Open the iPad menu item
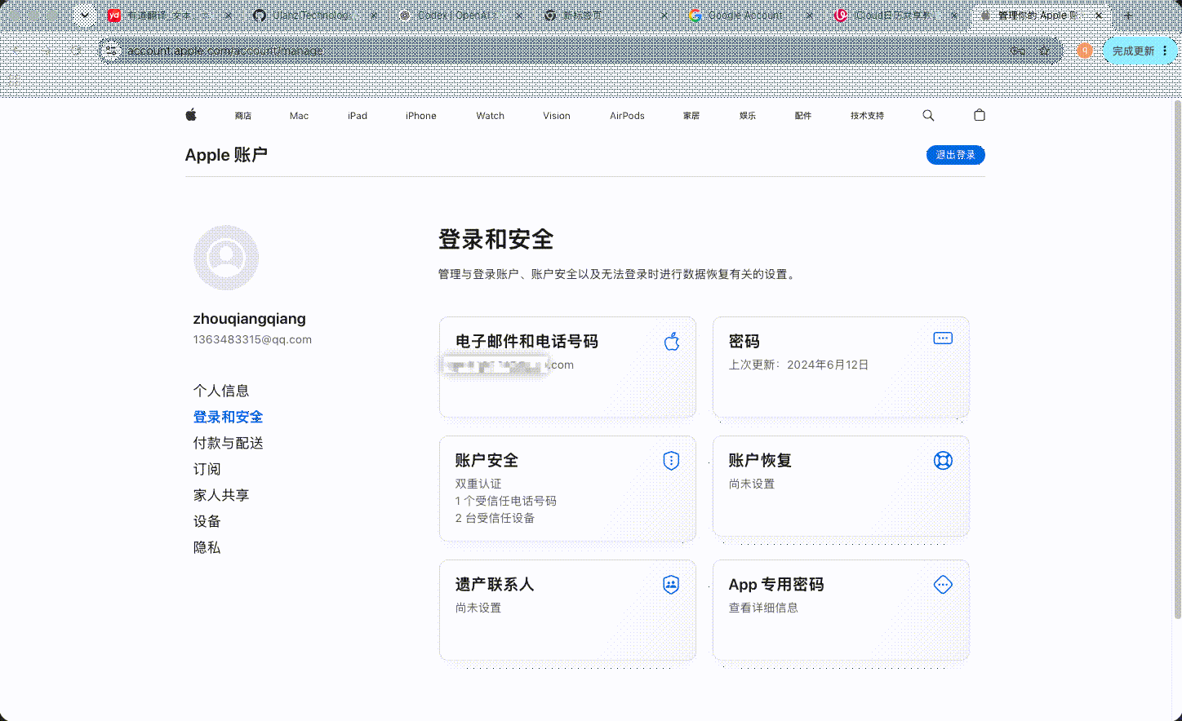Viewport: 1182px width, 721px height. coord(358,116)
